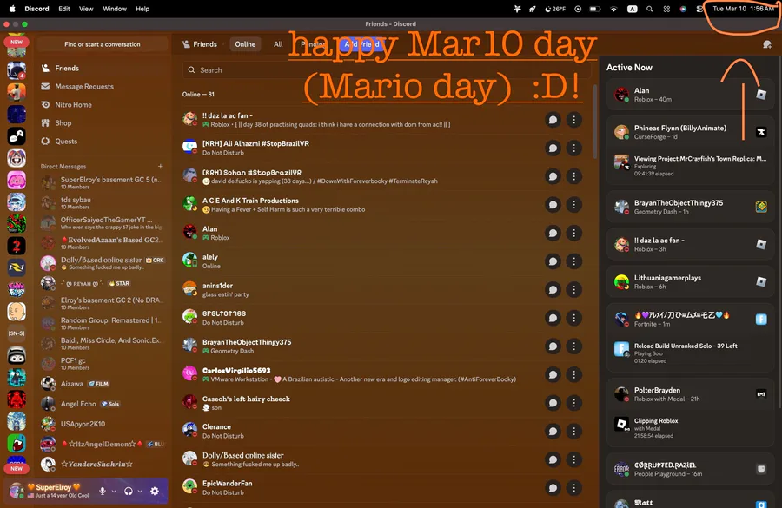Image resolution: width=782 pixels, height=508 pixels.
Task: Open tds sybau group chat
Action: (x=103, y=202)
